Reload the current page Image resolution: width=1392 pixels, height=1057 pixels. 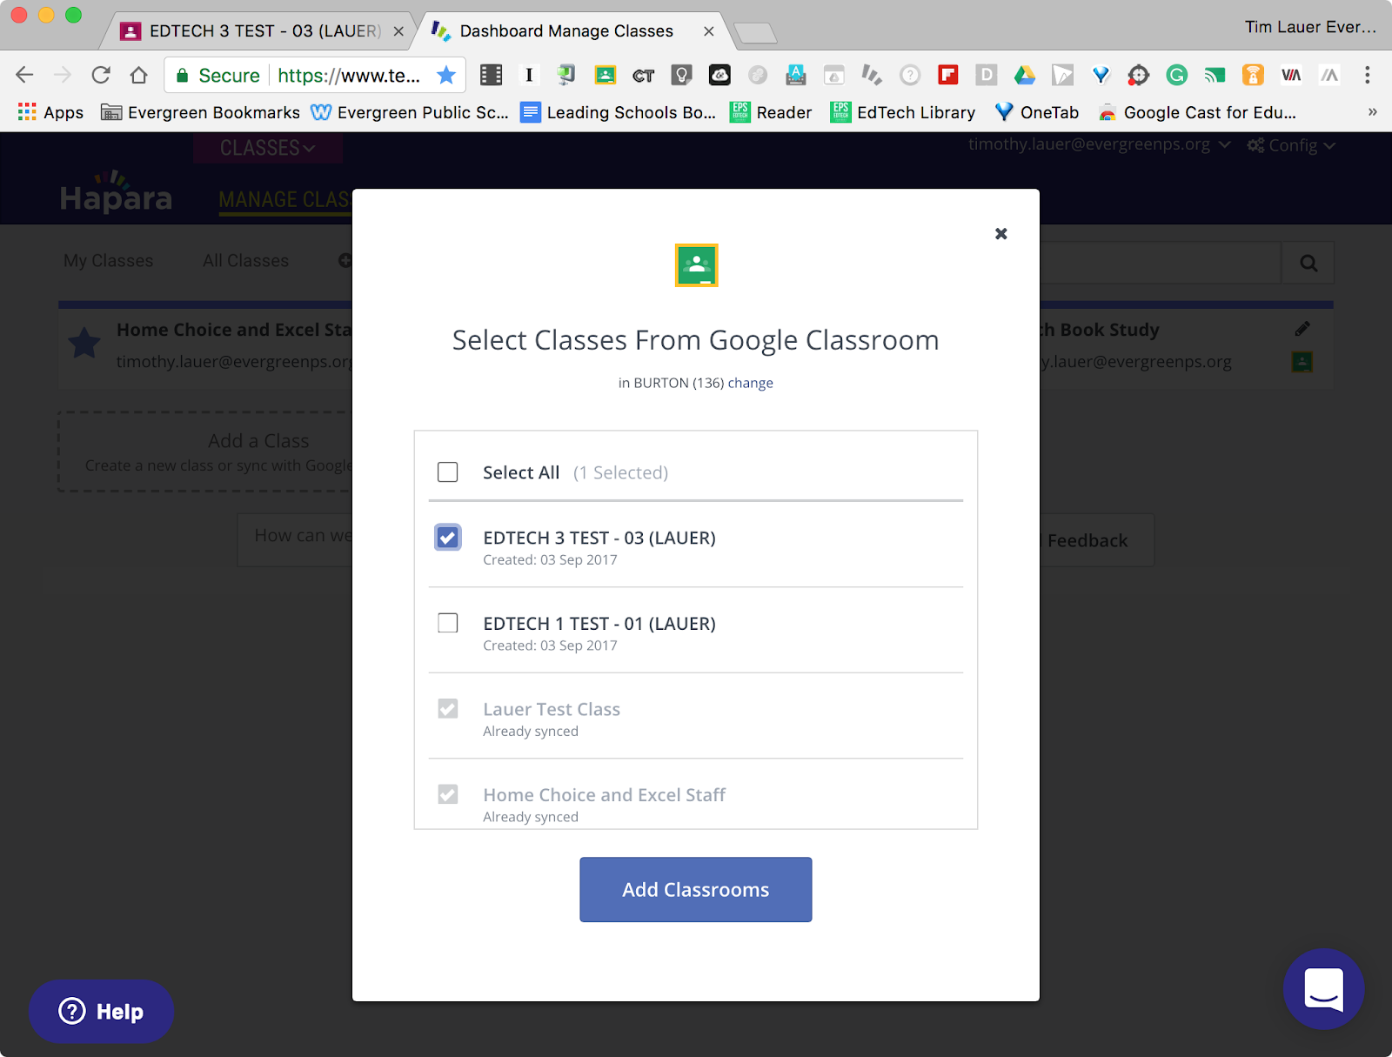(x=101, y=75)
